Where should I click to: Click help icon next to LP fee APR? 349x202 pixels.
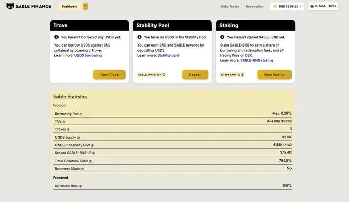tap(242, 75)
